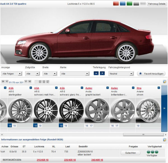Select size 19 for ASA schwarz glanz wheel
The height and width of the screenshot is (163, 168).
(66, 125)
